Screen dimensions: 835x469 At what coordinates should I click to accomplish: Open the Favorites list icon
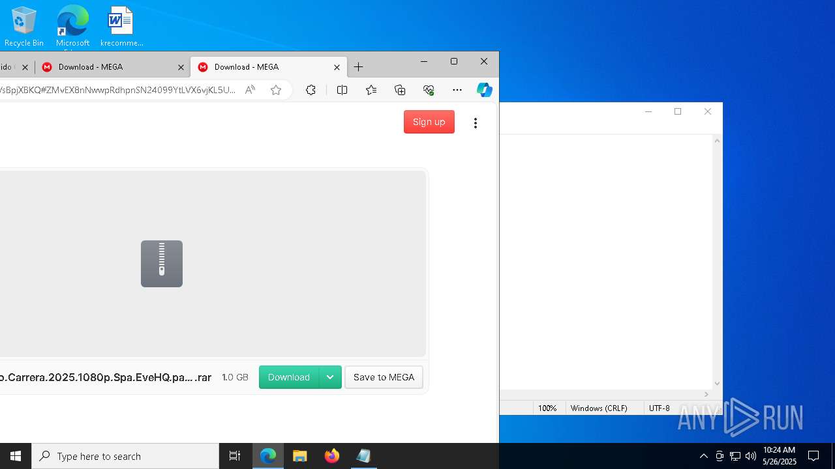click(x=371, y=90)
